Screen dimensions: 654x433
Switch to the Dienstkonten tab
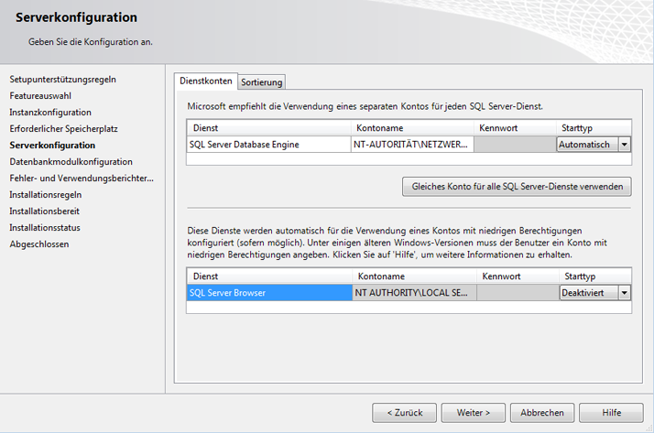tap(205, 81)
